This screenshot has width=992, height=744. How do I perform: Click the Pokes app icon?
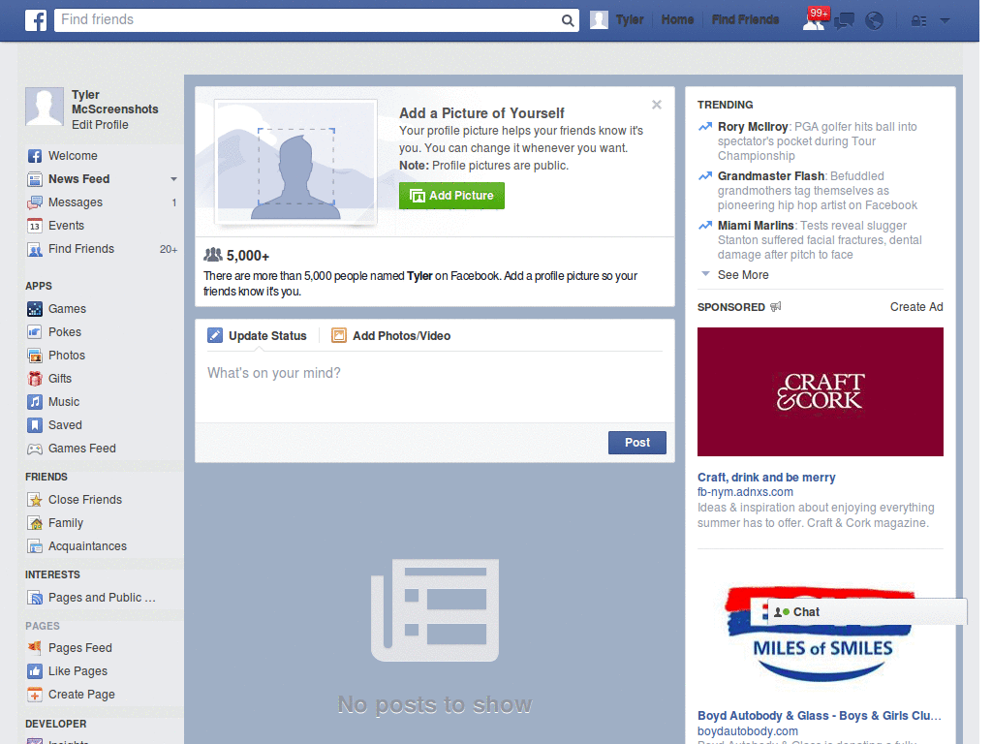[35, 332]
